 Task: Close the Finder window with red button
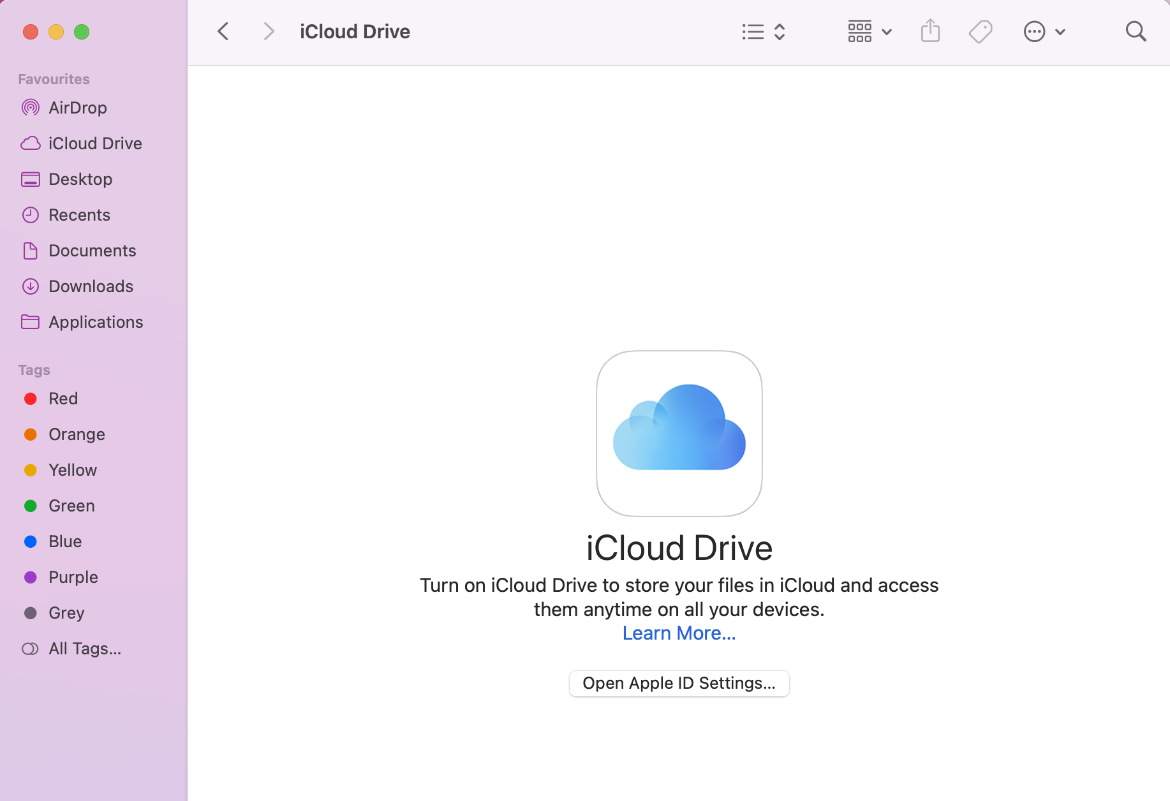point(31,31)
